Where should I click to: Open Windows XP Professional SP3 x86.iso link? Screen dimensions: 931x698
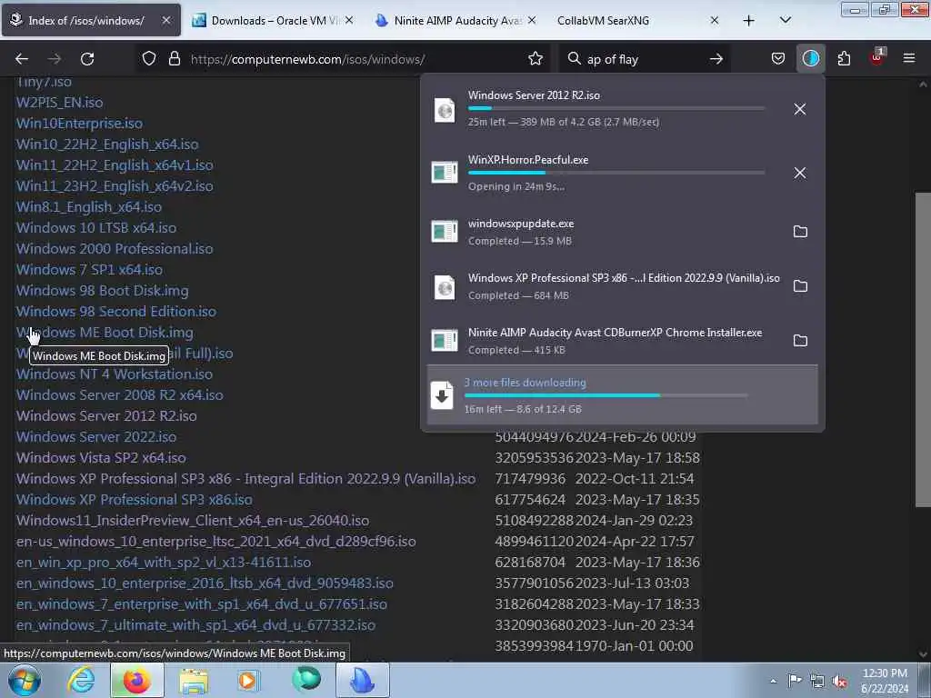pos(134,500)
